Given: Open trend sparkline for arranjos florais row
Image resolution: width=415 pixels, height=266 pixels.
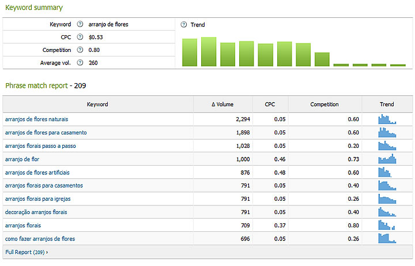Looking at the screenshot, I should tap(387, 225).
